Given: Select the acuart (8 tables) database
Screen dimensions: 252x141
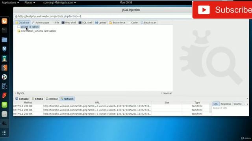Looking at the screenshot, I should pos(30,27).
